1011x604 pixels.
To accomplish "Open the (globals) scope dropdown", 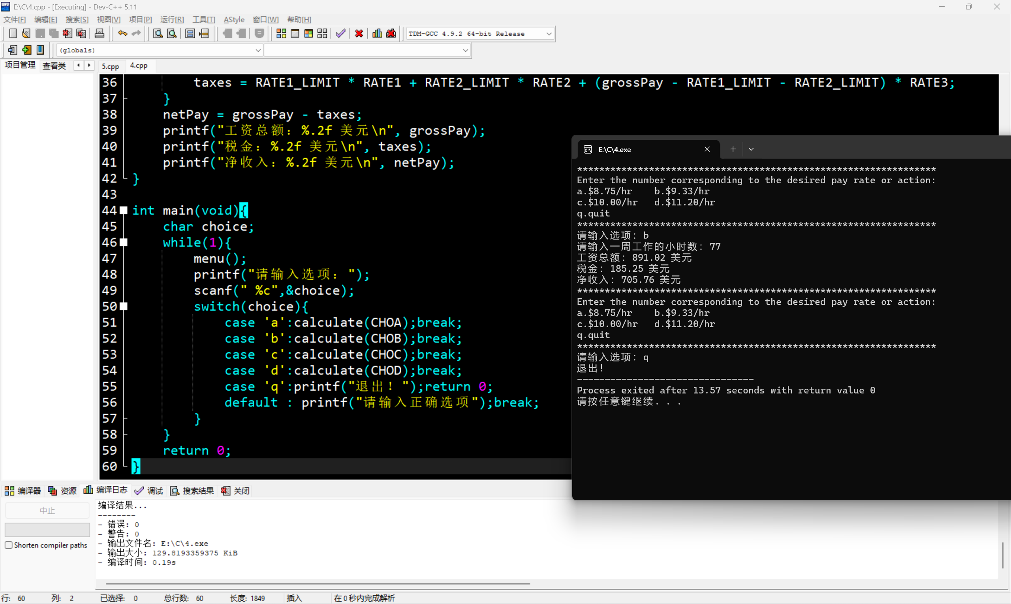I will (x=258, y=51).
